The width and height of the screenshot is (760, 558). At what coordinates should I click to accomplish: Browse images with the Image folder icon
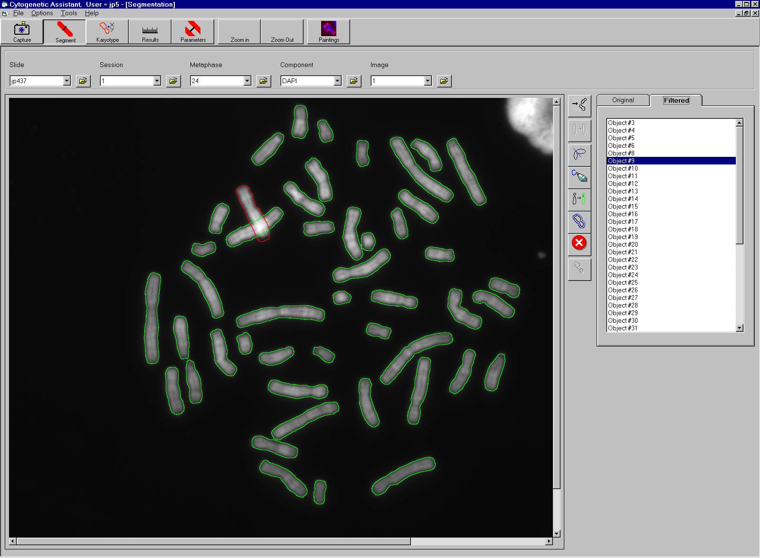click(x=444, y=81)
